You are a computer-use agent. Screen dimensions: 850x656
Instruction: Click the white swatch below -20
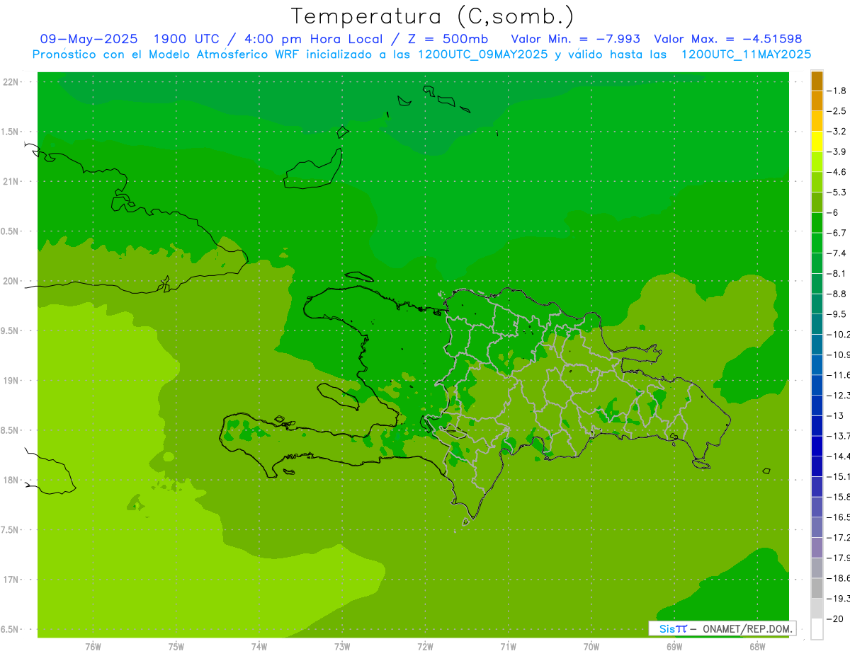pos(817,628)
